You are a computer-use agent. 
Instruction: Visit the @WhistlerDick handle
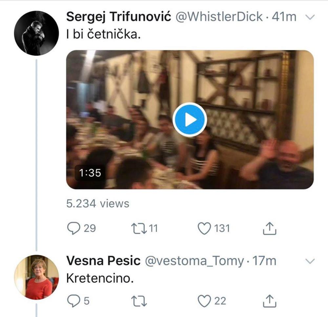pos(219,17)
